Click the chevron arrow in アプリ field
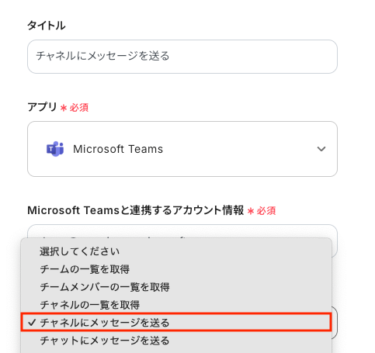The height and width of the screenshot is (353, 375). coord(321,149)
